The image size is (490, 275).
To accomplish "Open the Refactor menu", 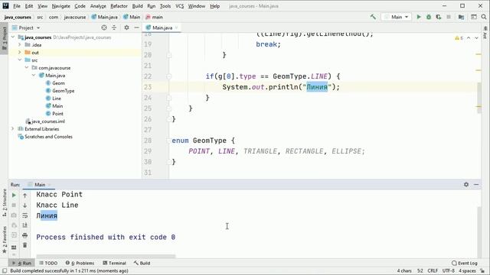I will [x=119, y=6].
